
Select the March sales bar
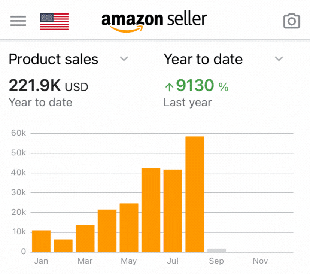(x=85, y=238)
